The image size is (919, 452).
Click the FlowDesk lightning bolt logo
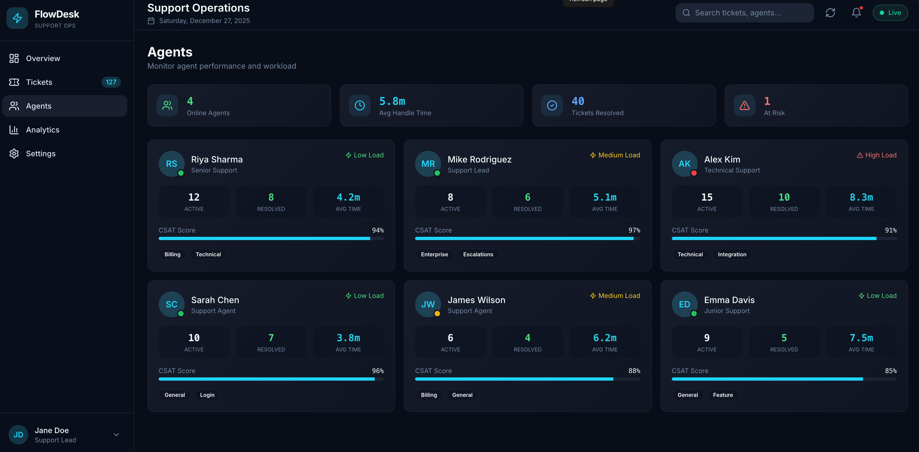pos(17,18)
